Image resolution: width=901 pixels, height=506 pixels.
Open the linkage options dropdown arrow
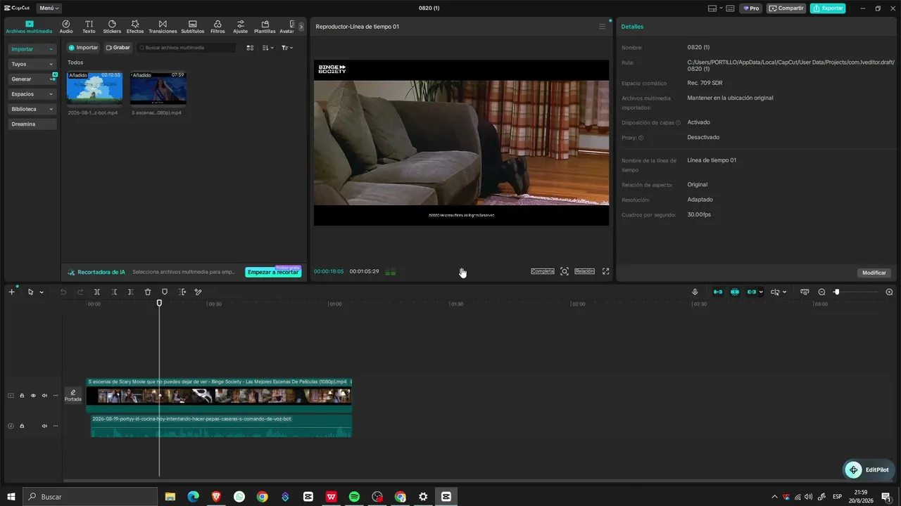tap(761, 292)
